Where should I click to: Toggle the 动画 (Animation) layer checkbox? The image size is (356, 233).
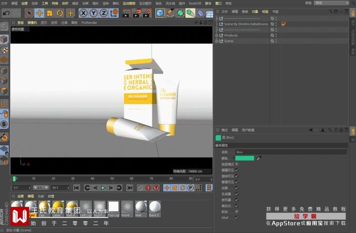click(x=237, y=188)
